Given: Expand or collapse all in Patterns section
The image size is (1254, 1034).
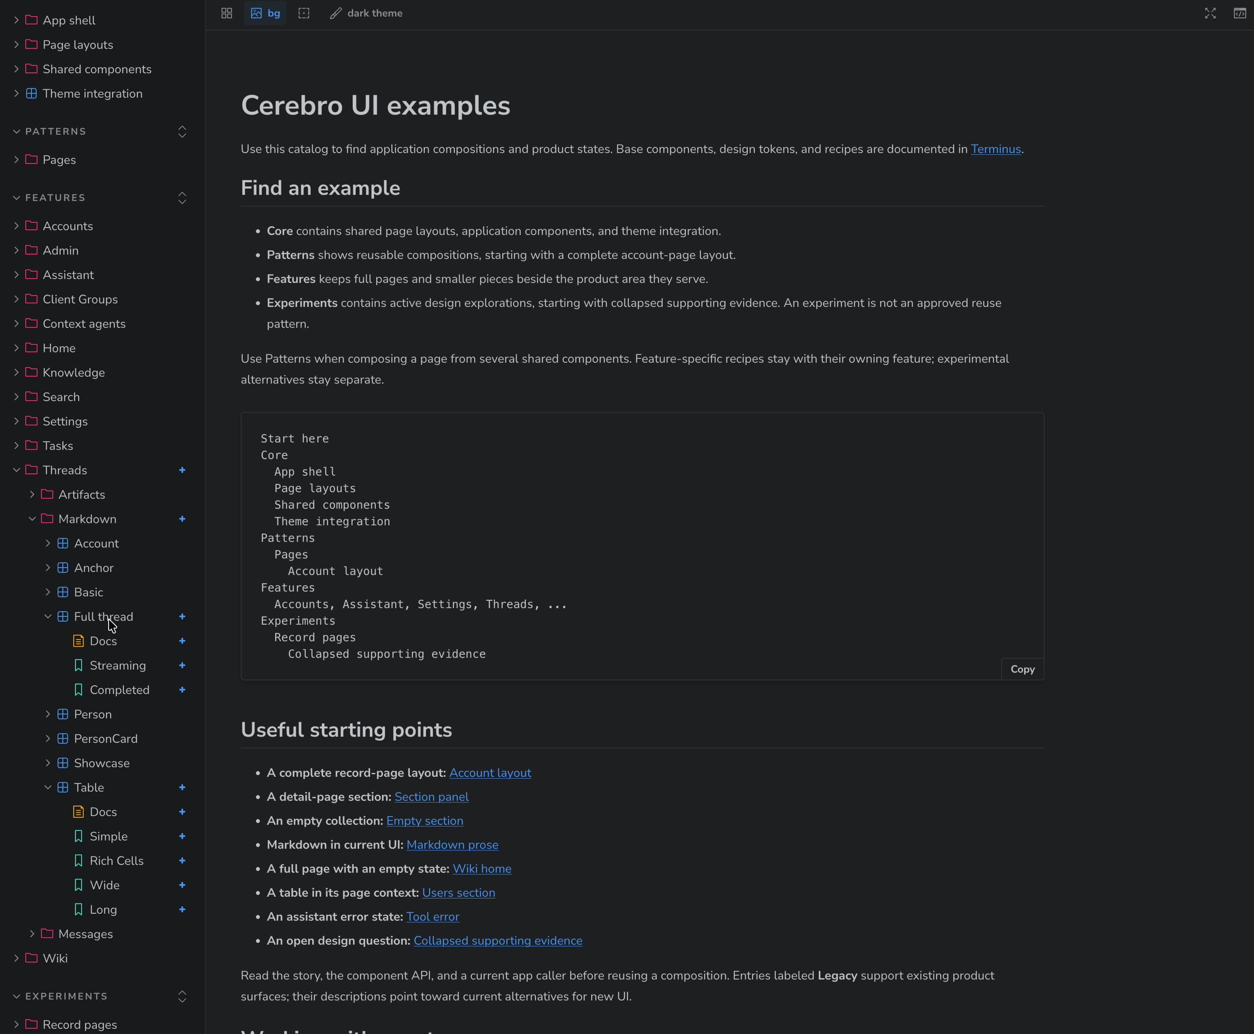Looking at the screenshot, I should (182, 131).
